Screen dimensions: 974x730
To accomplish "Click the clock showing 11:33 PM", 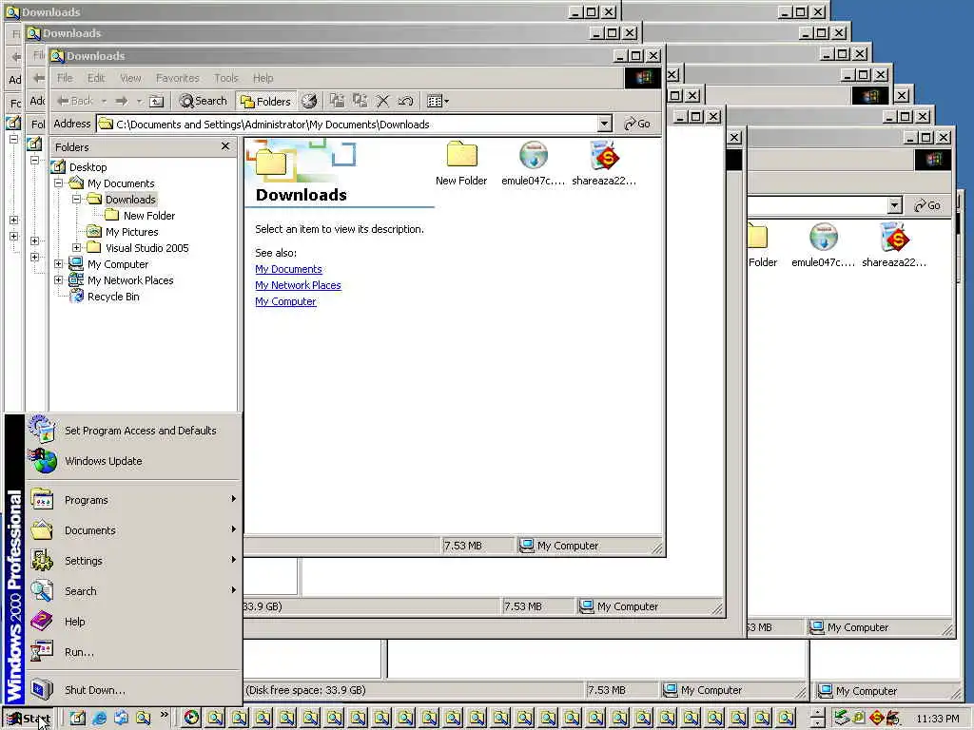I will click(937, 719).
